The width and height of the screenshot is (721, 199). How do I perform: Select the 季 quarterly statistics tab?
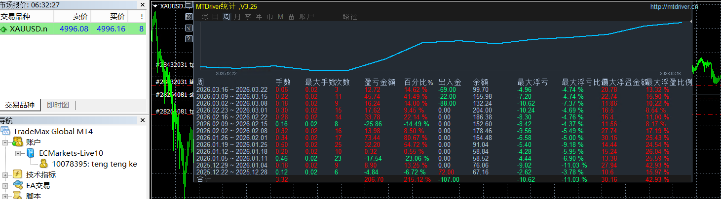248,17
